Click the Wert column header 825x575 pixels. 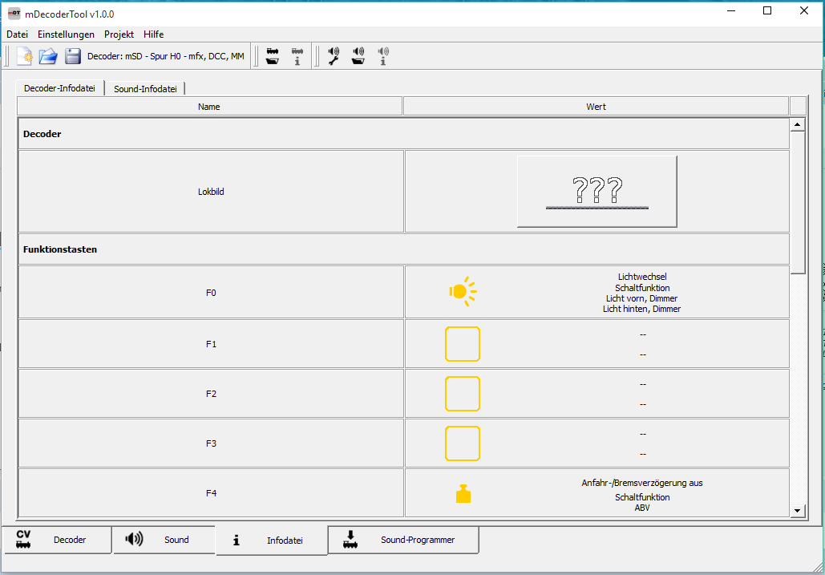597,107
